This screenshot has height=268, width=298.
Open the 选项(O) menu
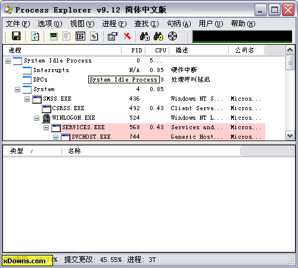pos(50,24)
